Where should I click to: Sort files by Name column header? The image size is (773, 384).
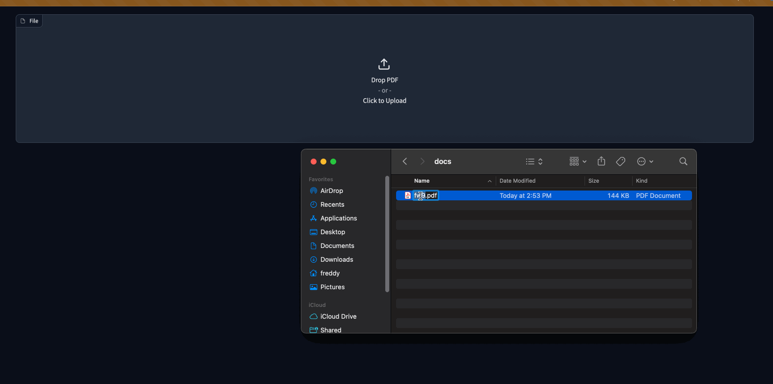coord(422,181)
